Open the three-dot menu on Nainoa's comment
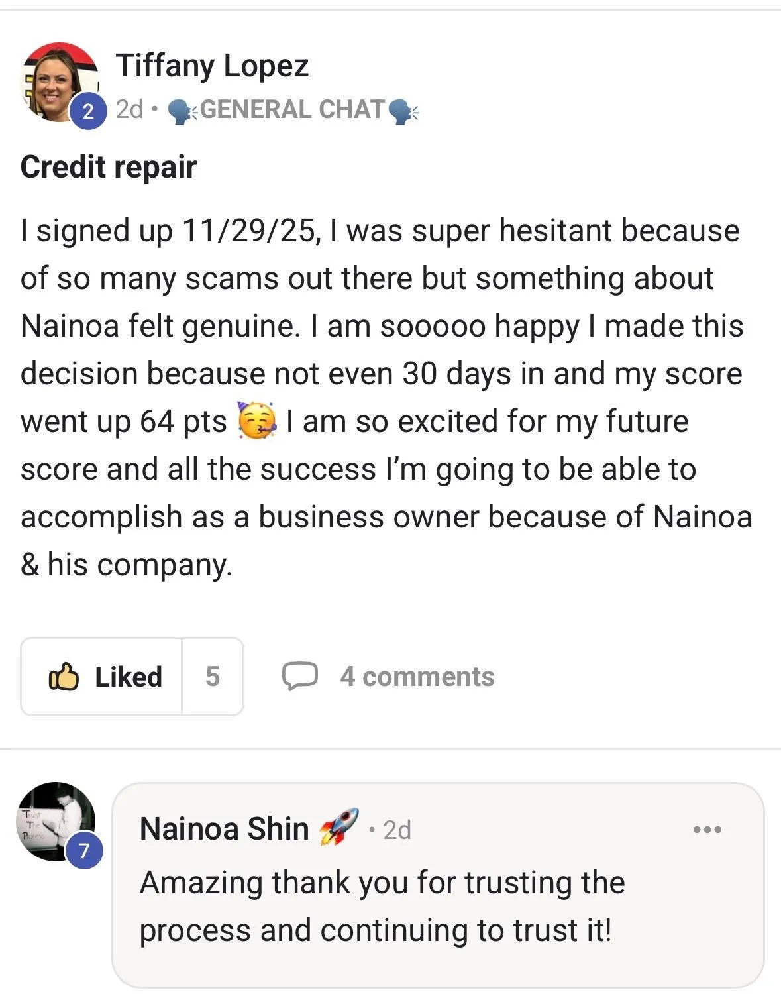Image resolution: width=781 pixels, height=994 pixels. pyautogui.click(x=707, y=829)
